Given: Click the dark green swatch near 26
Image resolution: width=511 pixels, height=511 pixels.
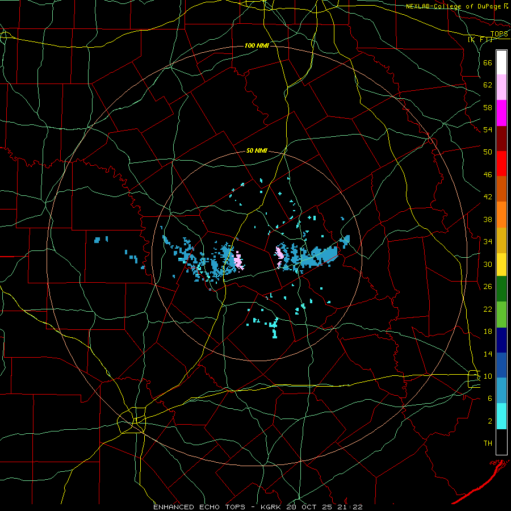Looking at the screenshot, I should [501, 289].
